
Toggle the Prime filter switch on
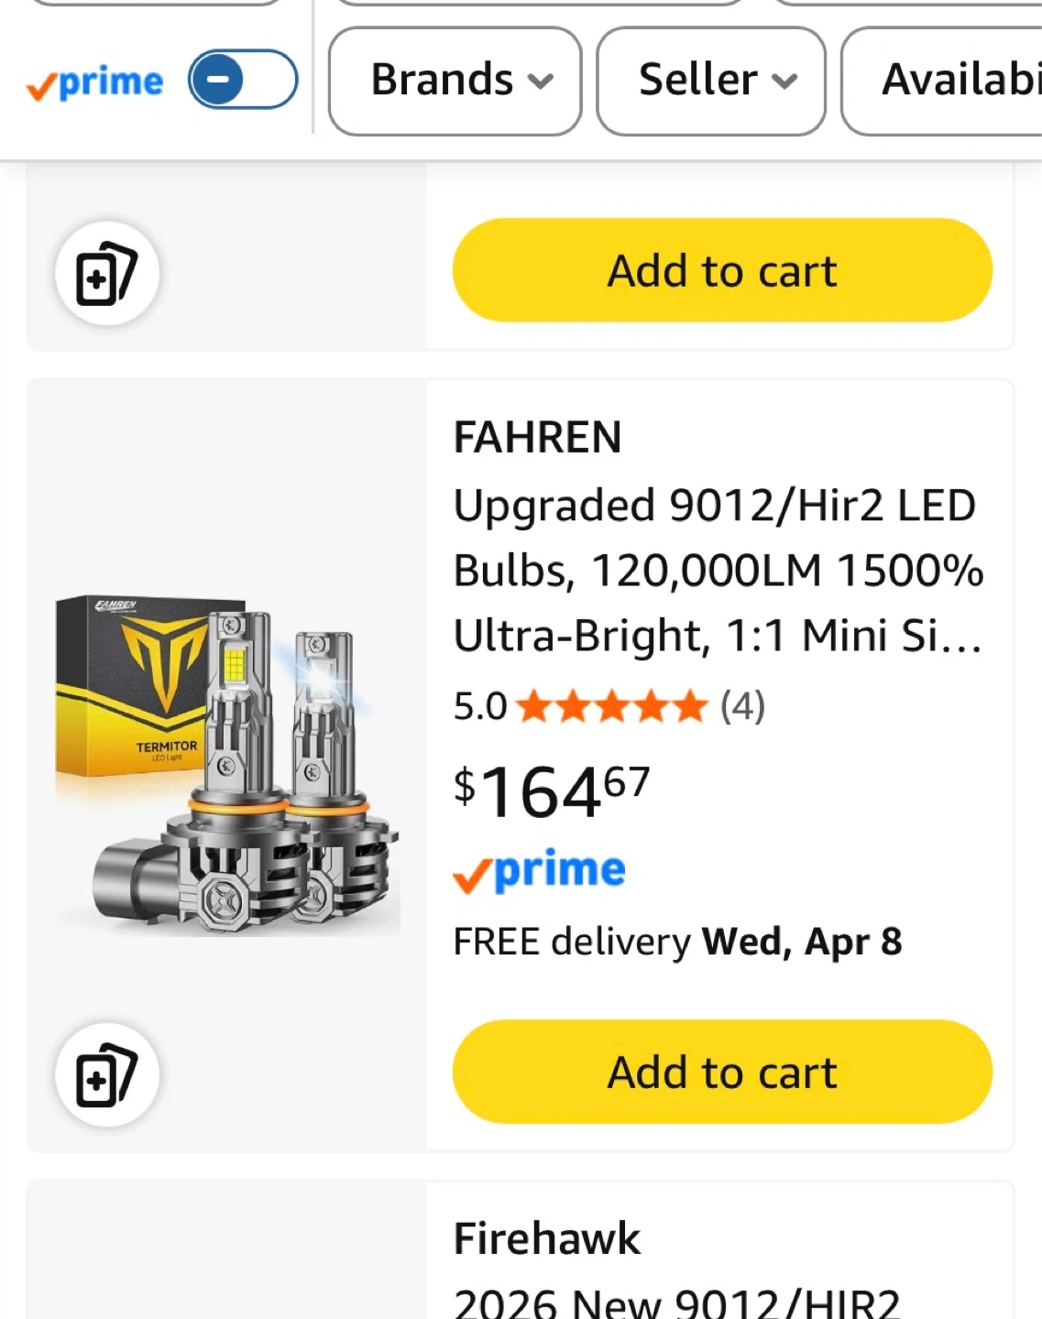pyautogui.click(x=243, y=80)
